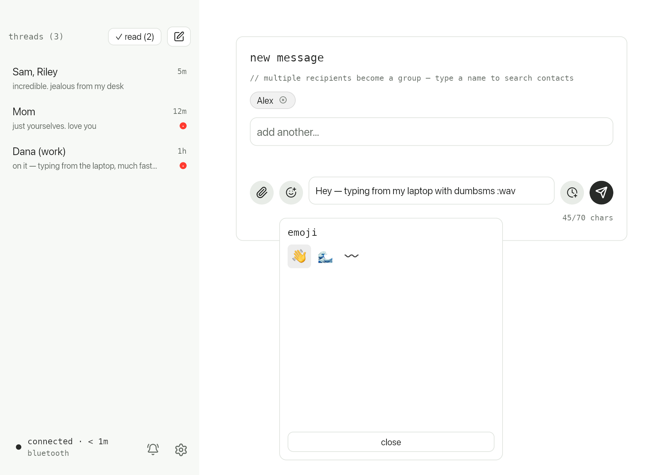Open the Sam, Riley thread
The height and width of the screenshot is (475, 664).
pyautogui.click(x=100, y=79)
